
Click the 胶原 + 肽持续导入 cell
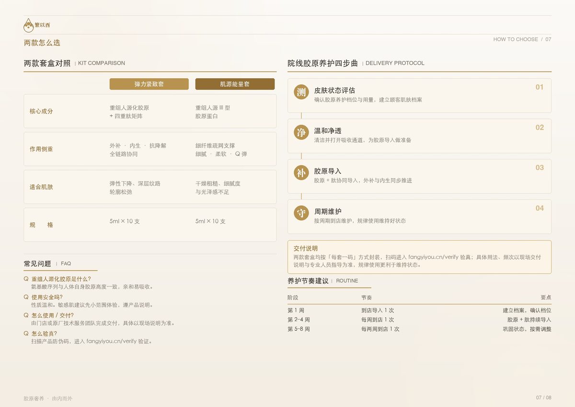click(529, 320)
